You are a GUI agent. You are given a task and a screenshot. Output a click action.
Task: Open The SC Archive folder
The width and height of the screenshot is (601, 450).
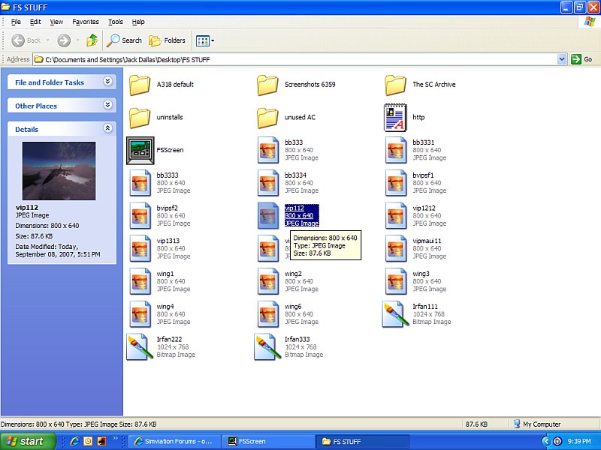click(x=395, y=85)
